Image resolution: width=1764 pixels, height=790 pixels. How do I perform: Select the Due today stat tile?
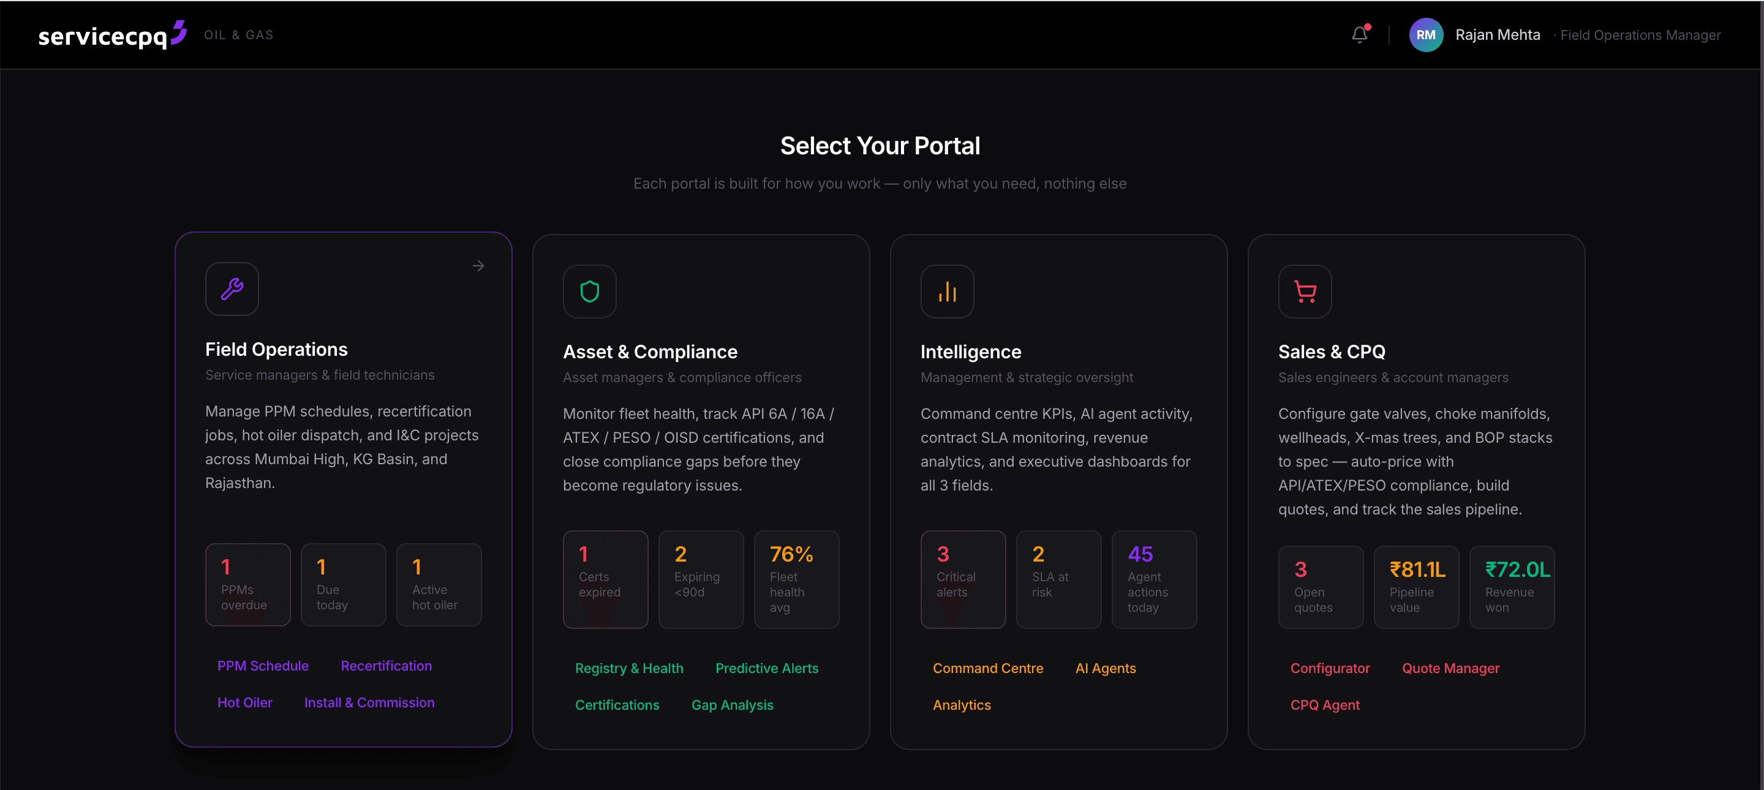(x=343, y=585)
